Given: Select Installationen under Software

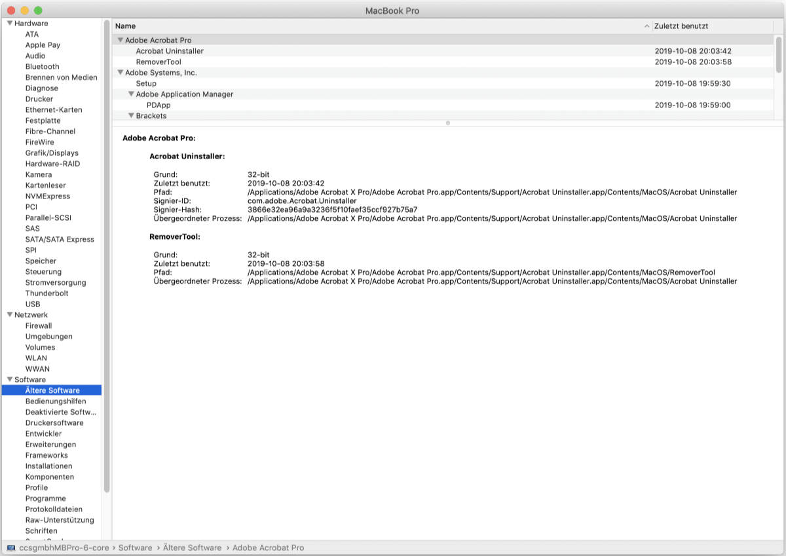Looking at the screenshot, I should [x=48, y=466].
